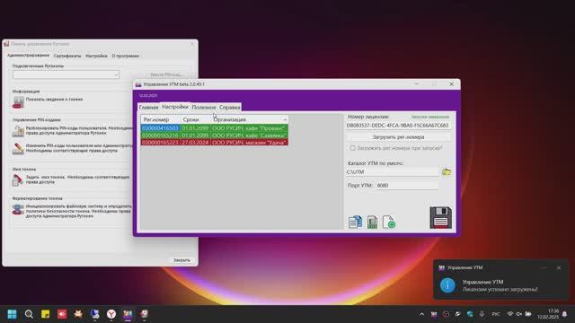Switch to the Главная tab

click(x=148, y=108)
